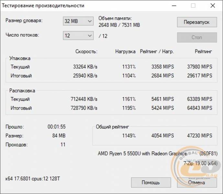This screenshot has height=194, width=223.
Task: Click the Проходов label
Action: click(x=17, y=145)
